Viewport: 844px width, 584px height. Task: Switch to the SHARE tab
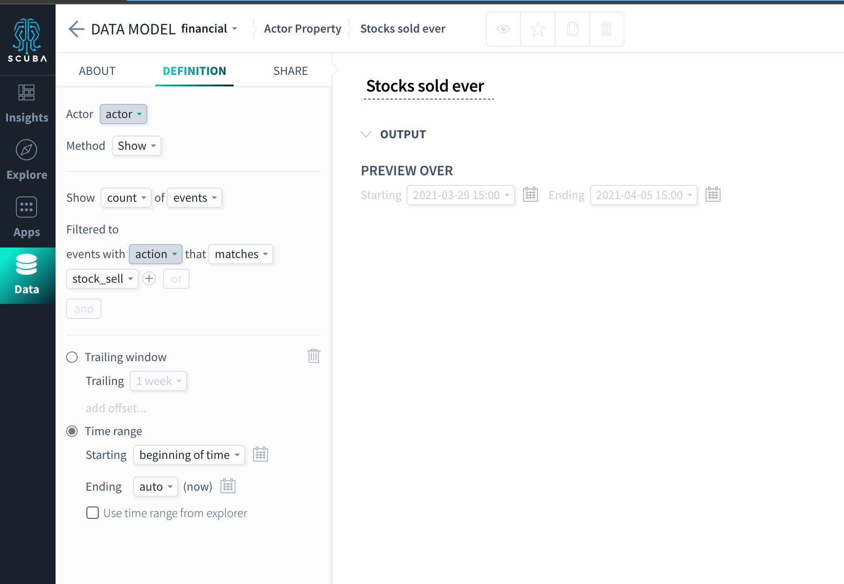[291, 71]
